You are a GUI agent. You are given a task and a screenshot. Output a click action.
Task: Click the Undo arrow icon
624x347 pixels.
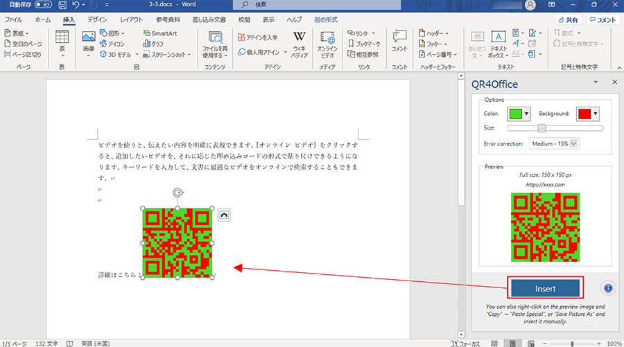[75, 5]
